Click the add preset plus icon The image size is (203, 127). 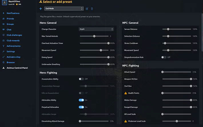41,9
